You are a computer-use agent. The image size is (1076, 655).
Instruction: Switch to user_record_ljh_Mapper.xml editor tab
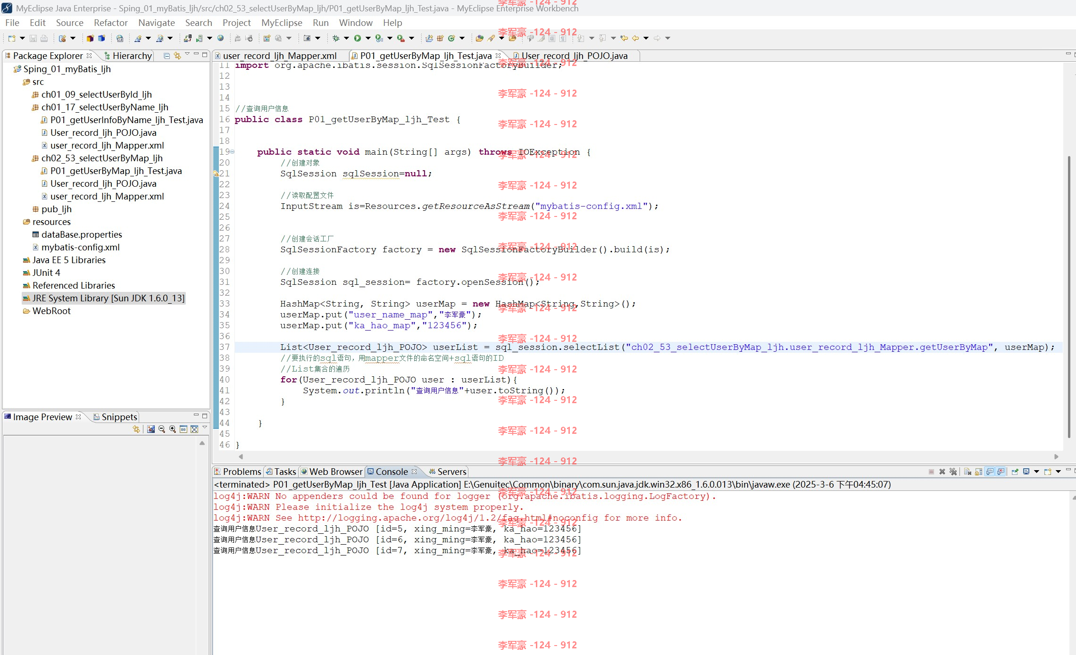(279, 56)
